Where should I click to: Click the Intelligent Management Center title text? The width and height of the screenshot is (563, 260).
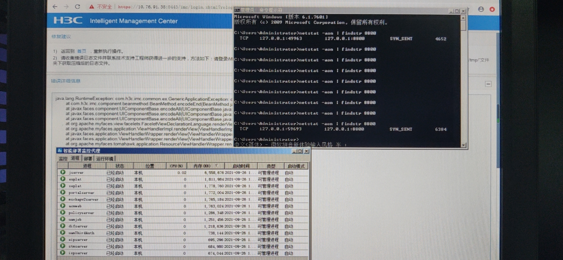[x=134, y=21]
